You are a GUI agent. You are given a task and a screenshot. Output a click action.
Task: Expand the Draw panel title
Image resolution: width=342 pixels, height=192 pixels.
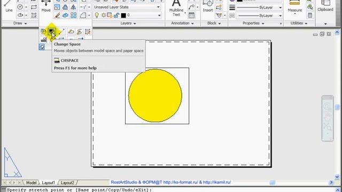coord(20,23)
